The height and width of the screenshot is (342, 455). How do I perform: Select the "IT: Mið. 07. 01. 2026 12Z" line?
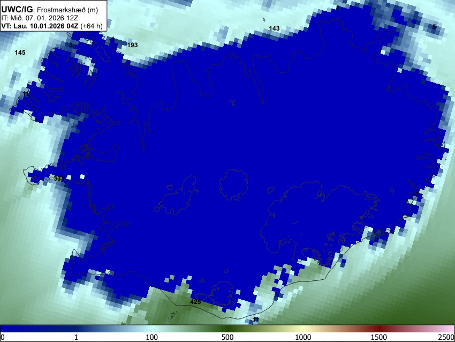[x=40, y=18]
